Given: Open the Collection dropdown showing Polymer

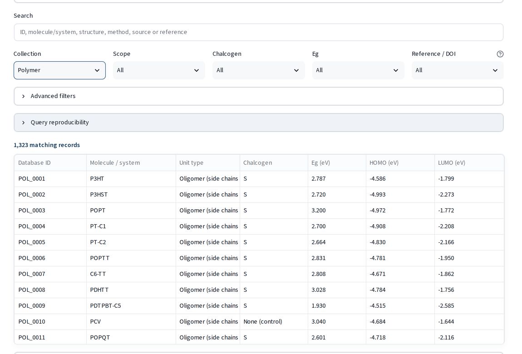Looking at the screenshot, I should [x=59, y=70].
